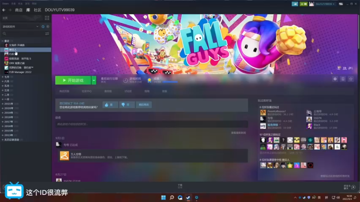Click the user avatar in title bar

coord(311,4)
